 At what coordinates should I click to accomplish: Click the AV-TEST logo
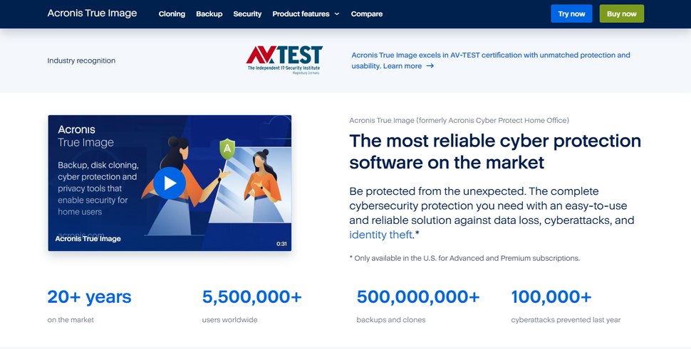point(284,60)
